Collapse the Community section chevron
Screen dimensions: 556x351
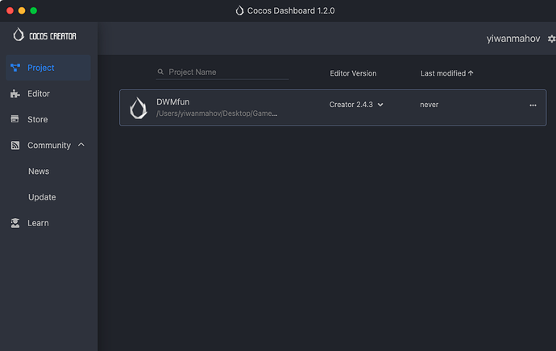tap(81, 146)
